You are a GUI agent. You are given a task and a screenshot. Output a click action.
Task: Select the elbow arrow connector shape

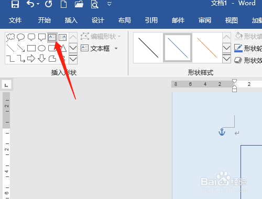pyautogui.click(x=21, y=59)
